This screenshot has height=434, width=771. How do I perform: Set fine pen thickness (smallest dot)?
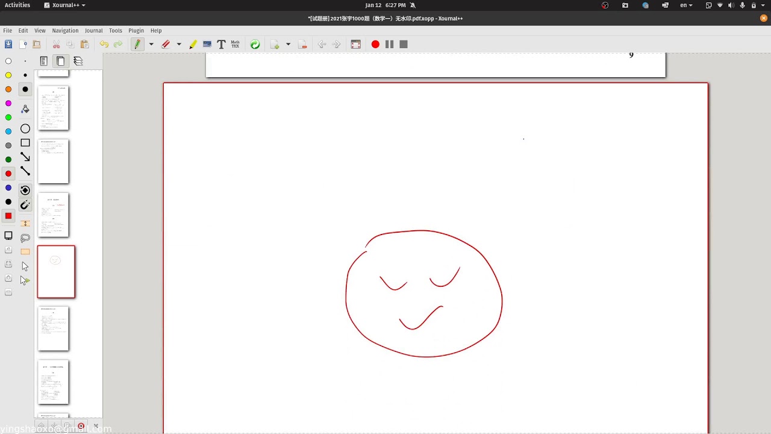point(25,61)
